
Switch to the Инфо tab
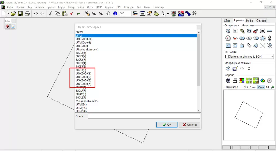249,21
